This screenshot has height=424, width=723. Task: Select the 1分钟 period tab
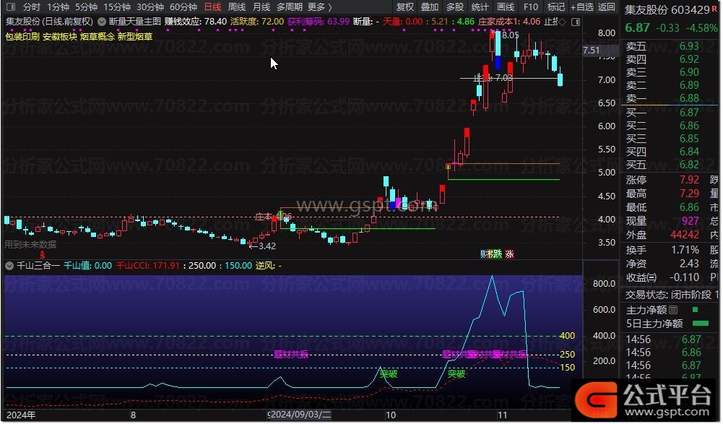[58, 7]
